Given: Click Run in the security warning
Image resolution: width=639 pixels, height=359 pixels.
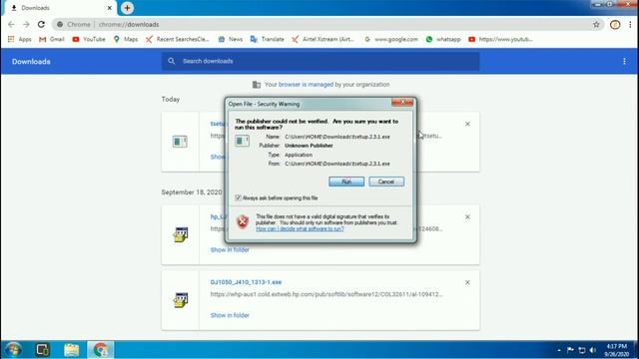Looking at the screenshot, I should pyautogui.click(x=346, y=181).
